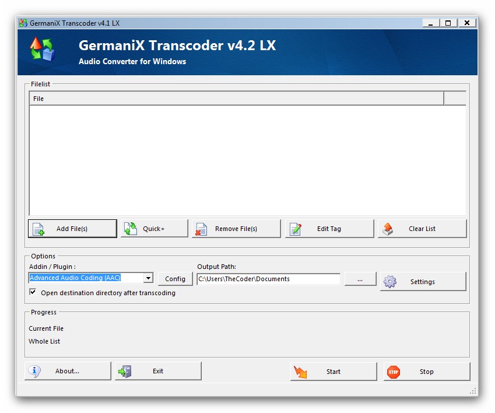Click the Stop button label

(427, 372)
